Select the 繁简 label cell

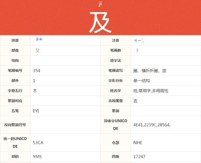coord(115,111)
